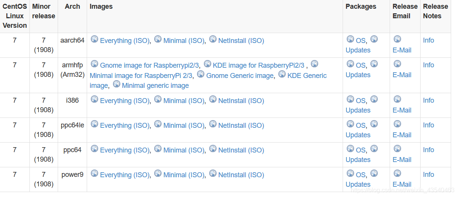Open Gnome image for Raspberrypi2/3 link
Viewport: 458px width, 197px height.
pyautogui.click(x=149, y=65)
